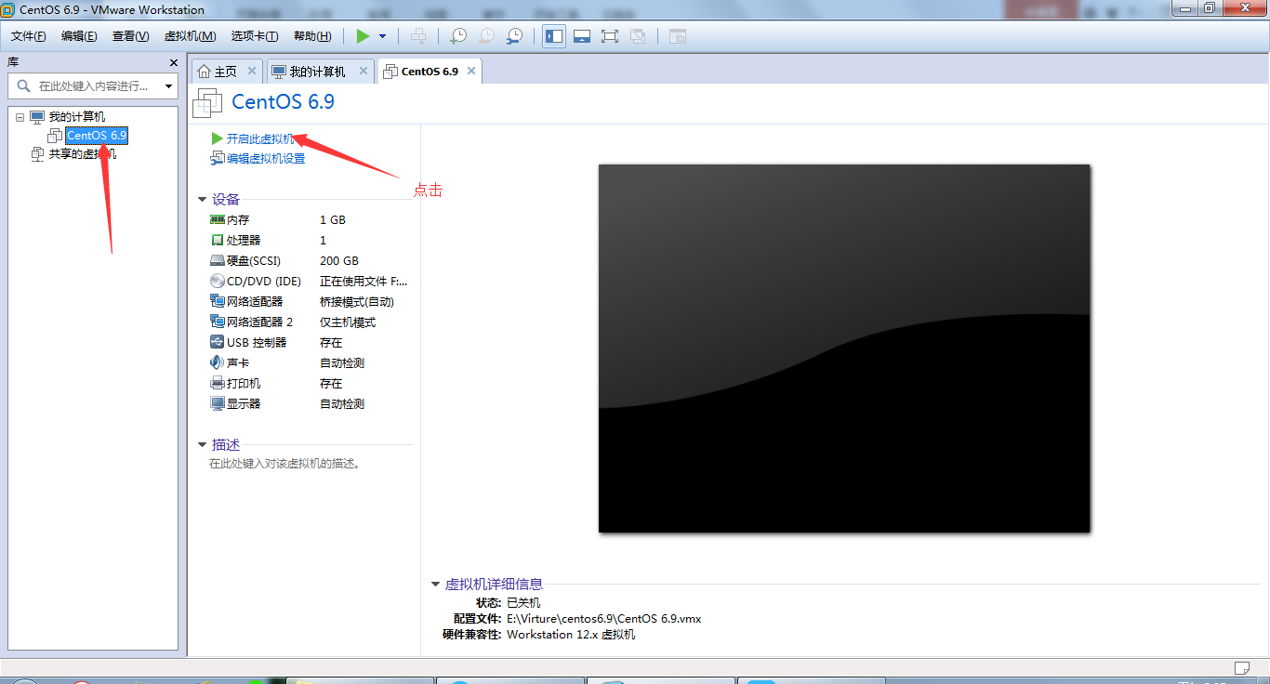Select 共享的虚拟机 in library tree
Image resolution: width=1270 pixels, height=684 pixels.
[x=82, y=154]
